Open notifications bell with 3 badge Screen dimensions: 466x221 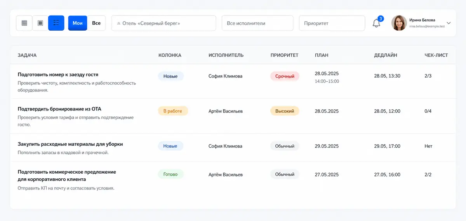click(x=376, y=23)
